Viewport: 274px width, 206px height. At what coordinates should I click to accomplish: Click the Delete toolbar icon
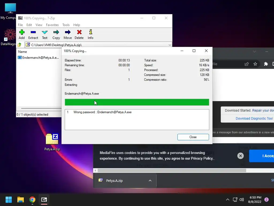[x=79, y=34]
